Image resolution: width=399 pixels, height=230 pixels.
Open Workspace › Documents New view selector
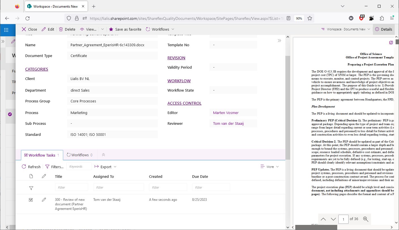(x=345, y=29)
